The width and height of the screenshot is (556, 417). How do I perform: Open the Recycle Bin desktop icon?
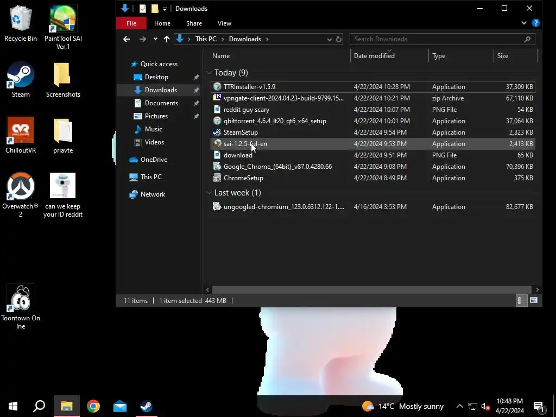[20, 23]
